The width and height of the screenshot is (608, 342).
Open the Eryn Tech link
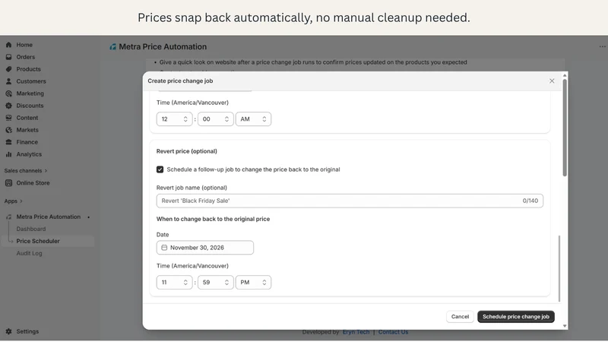pos(356,332)
